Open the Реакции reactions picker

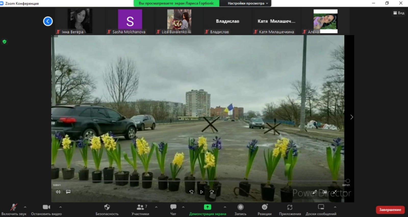264,209
